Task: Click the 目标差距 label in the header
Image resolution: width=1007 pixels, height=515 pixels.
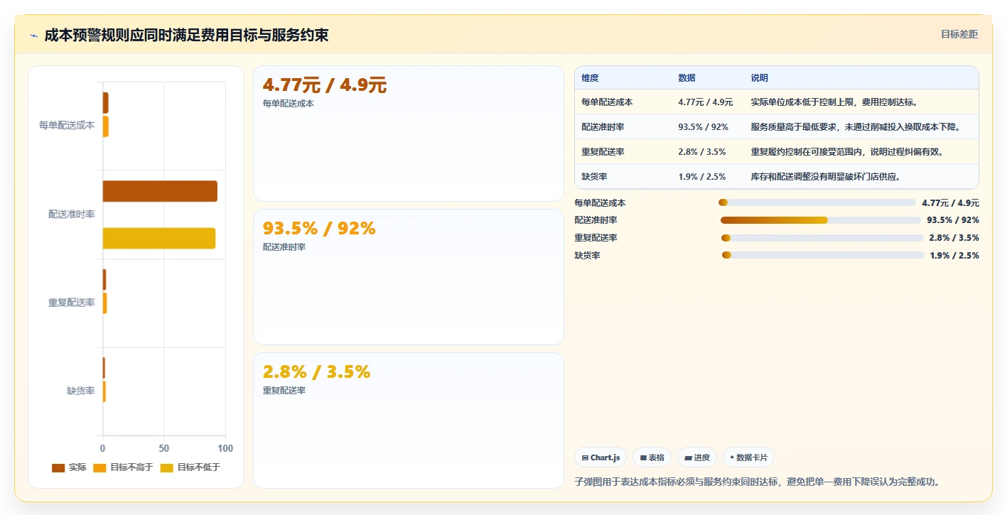Action: (x=959, y=34)
